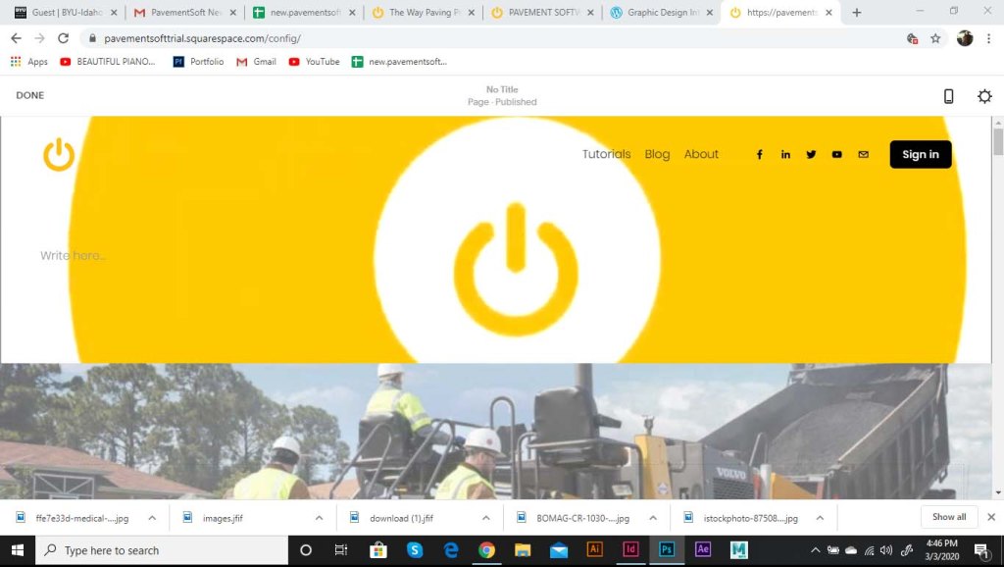Image resolution: width=1004 pixels, height=567 pixels.
Task: Switch to The Way Paving tab
Action: (424, 13)
